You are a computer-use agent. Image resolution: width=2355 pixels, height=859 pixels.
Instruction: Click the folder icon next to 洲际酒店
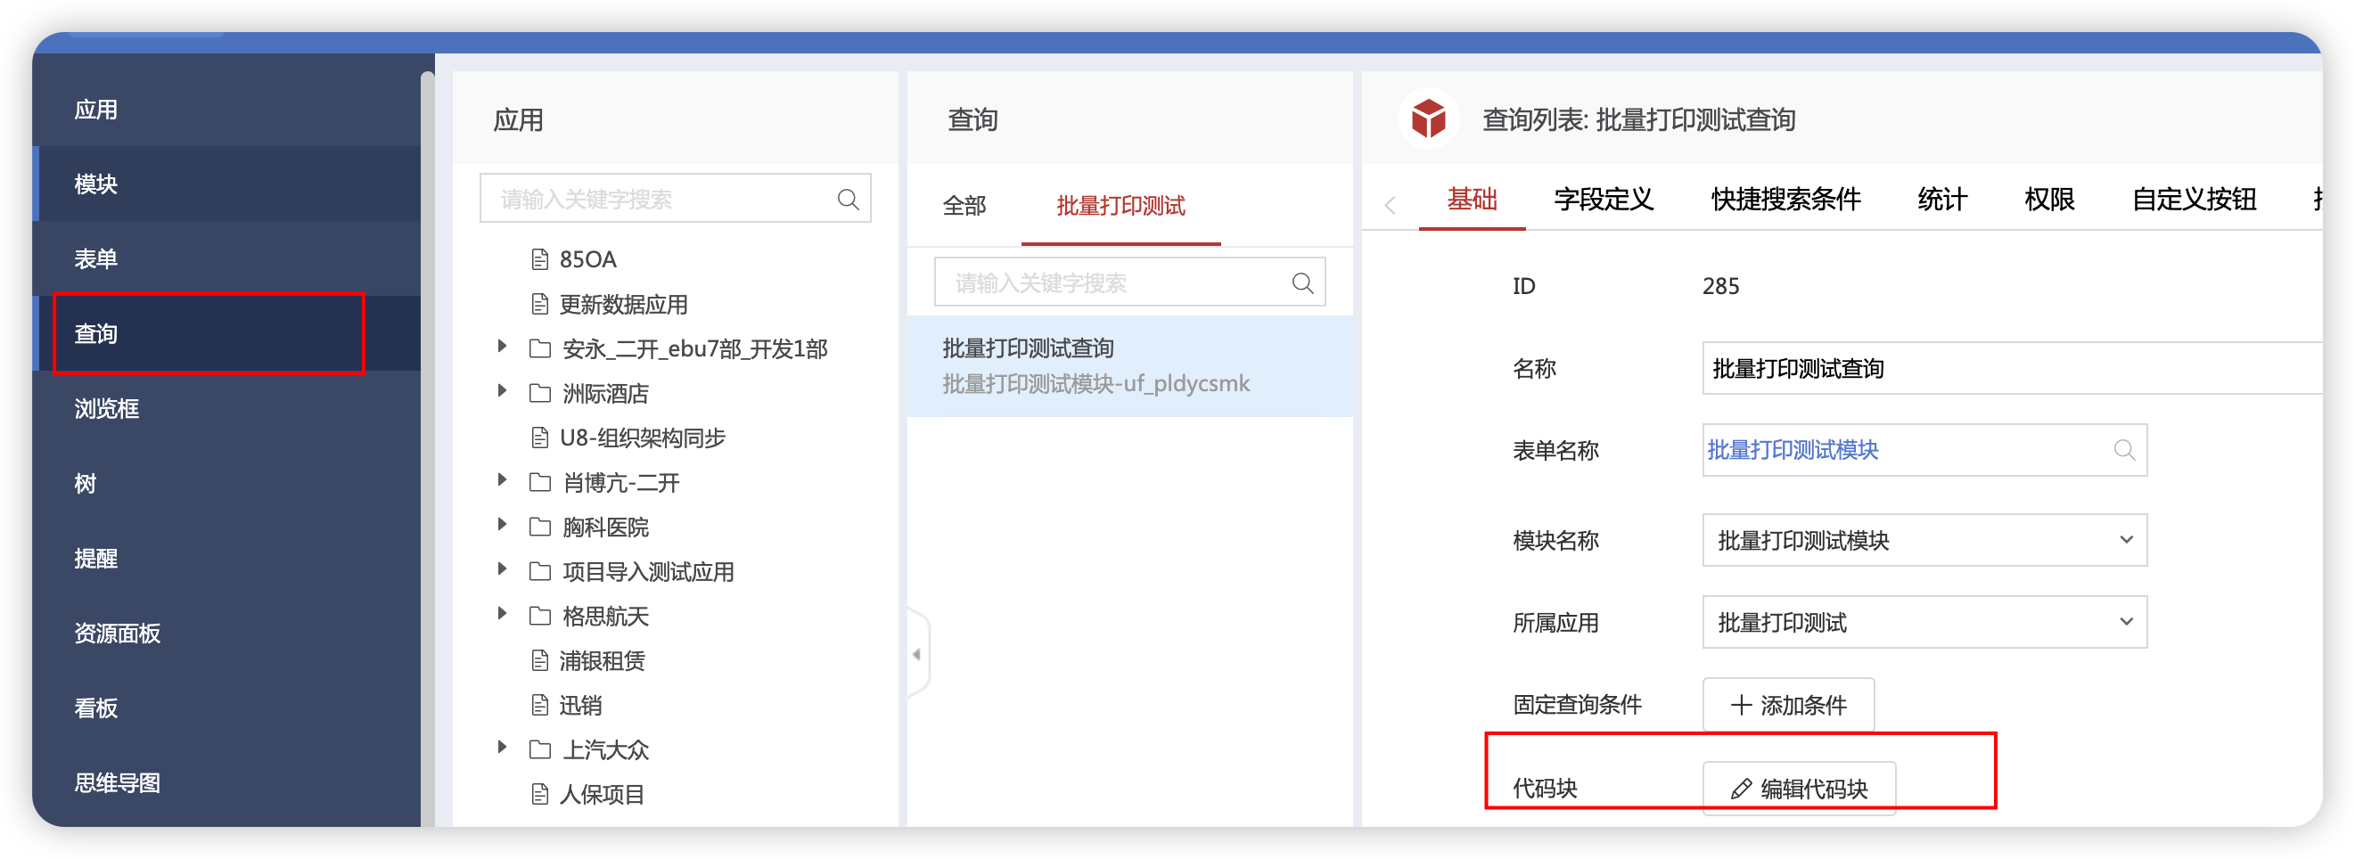tap(540, 394)
